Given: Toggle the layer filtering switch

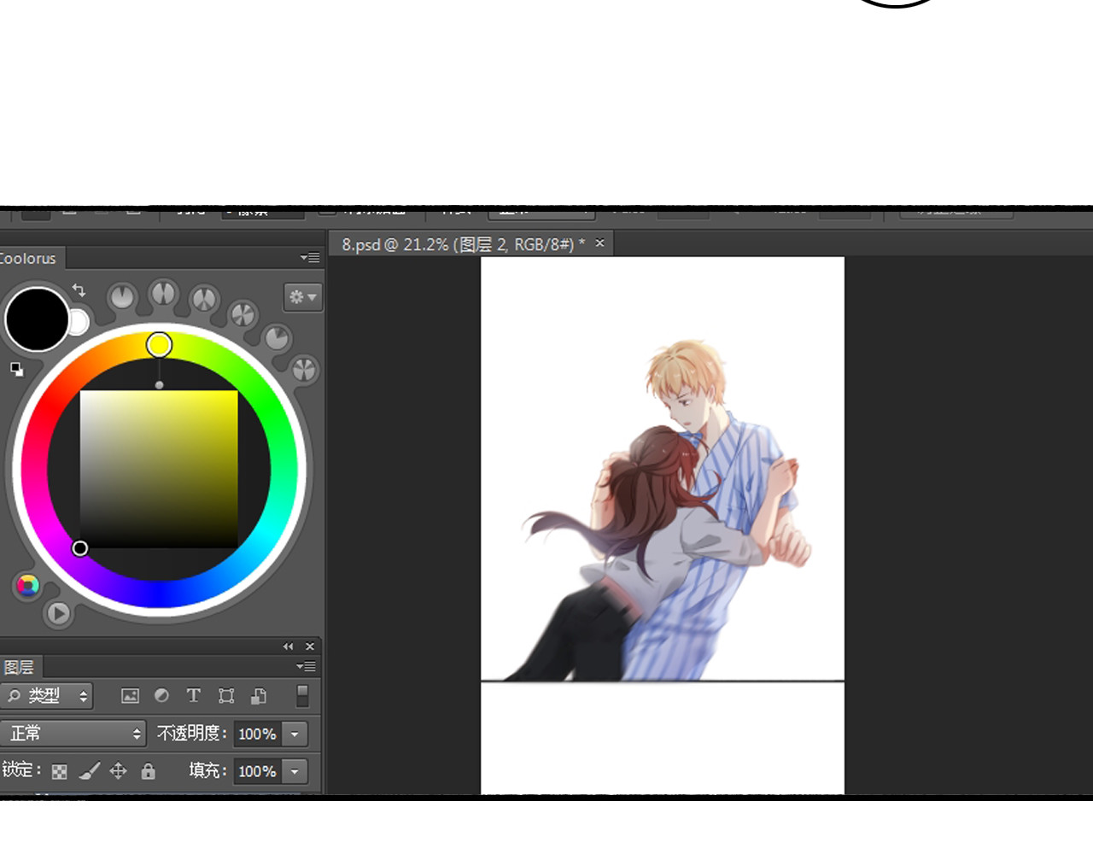Looking at the screenshot, I should [x=302, y=696].
